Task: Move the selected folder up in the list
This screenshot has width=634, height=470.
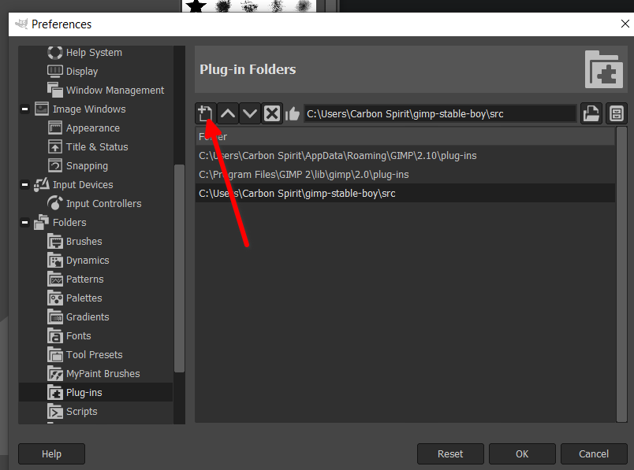Action: click(227, 113)
